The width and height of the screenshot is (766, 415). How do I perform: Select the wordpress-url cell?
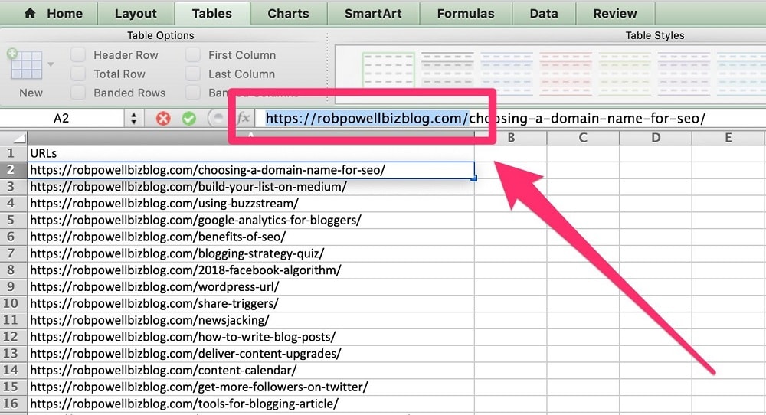[x=250, y=286]
